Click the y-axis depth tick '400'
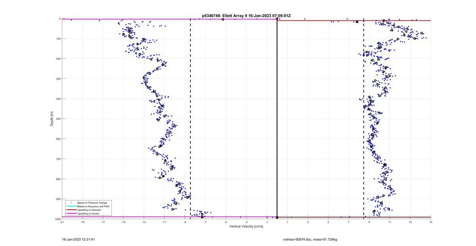Viewport: 476px width, 246px height. (58, 99)
